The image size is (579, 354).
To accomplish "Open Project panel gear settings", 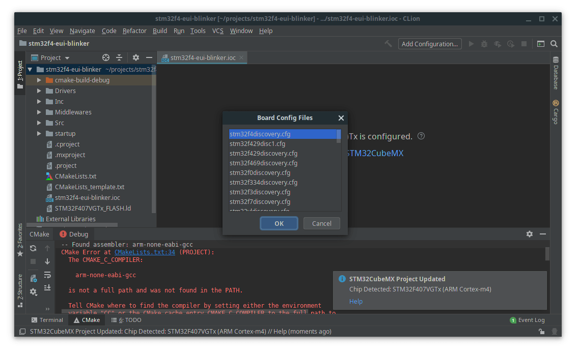I will (135, 57).
